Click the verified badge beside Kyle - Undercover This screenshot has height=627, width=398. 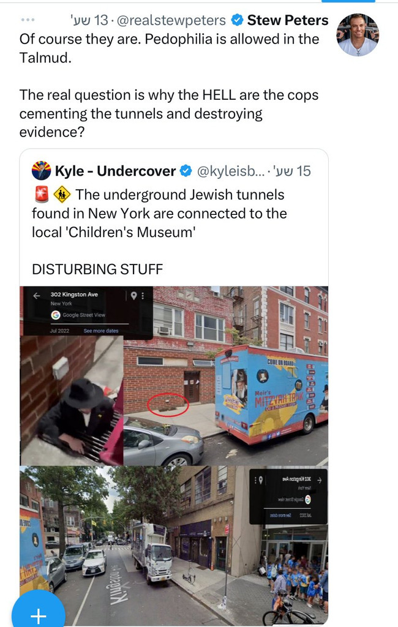(185, 171)
